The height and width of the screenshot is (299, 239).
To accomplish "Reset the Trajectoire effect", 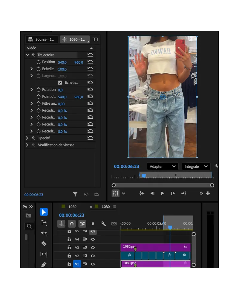I will 90,55.
